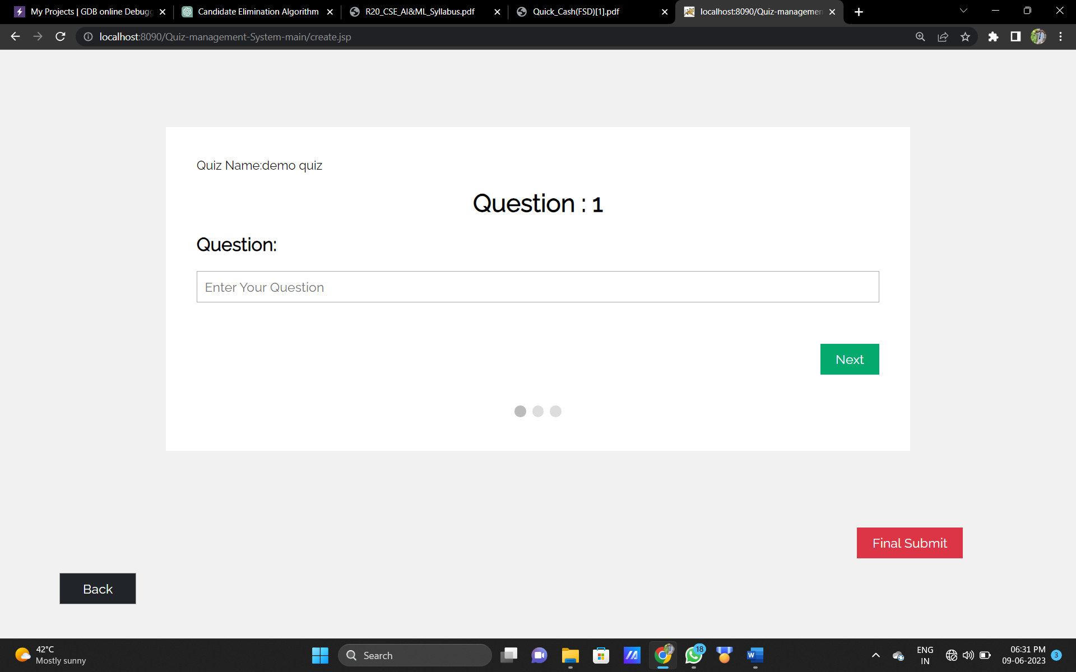Open the Chrome extensions puzzle icon
Viewport: 1076px width, 672px height.
(993, 36)
